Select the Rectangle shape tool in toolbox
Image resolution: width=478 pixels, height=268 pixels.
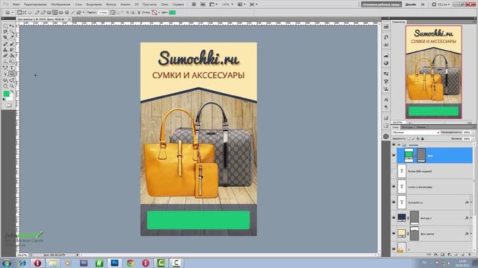coord(12,74)
